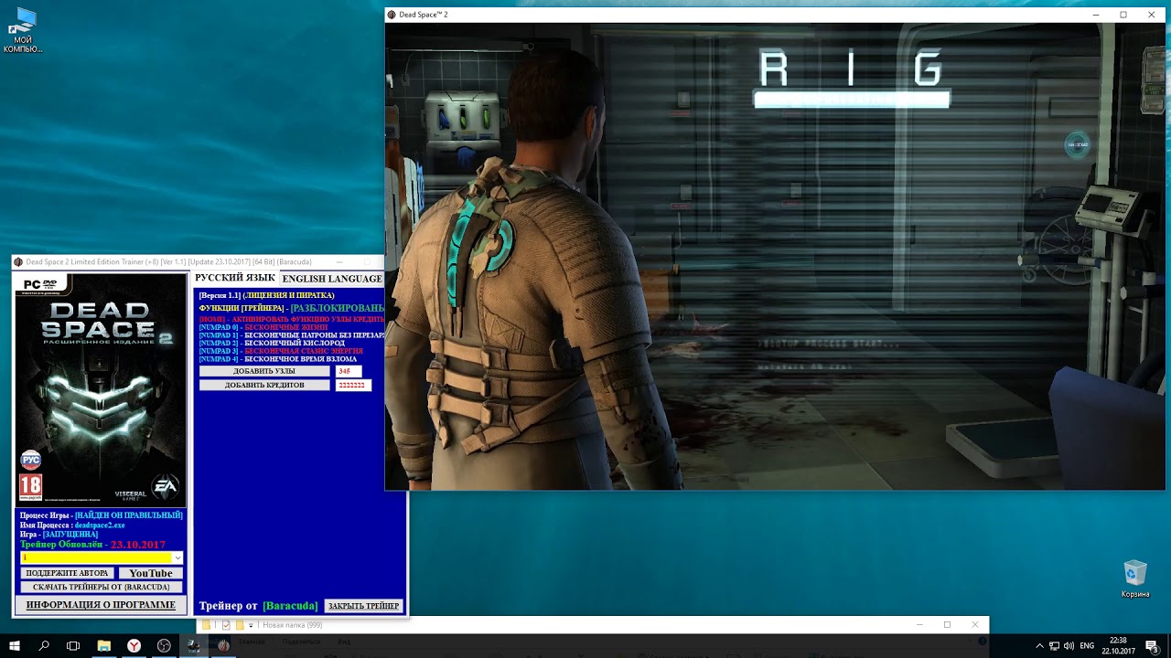Maximize the Dead Space 2 game window
This screenshot has width=1171, height=658.
pos(1123,15)
